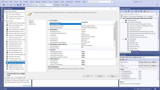Image resolution: width=160 pixels, height=90 pixels.
Task: Click the notifications bell in status bar
Action: (155, 89)
